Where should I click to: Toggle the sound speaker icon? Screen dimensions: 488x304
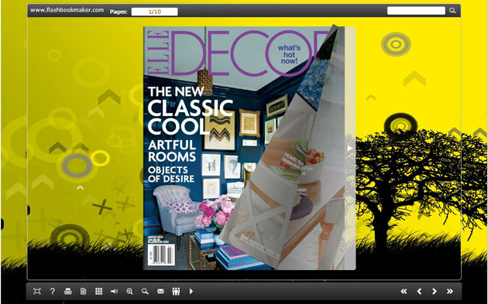pos(114,292)
